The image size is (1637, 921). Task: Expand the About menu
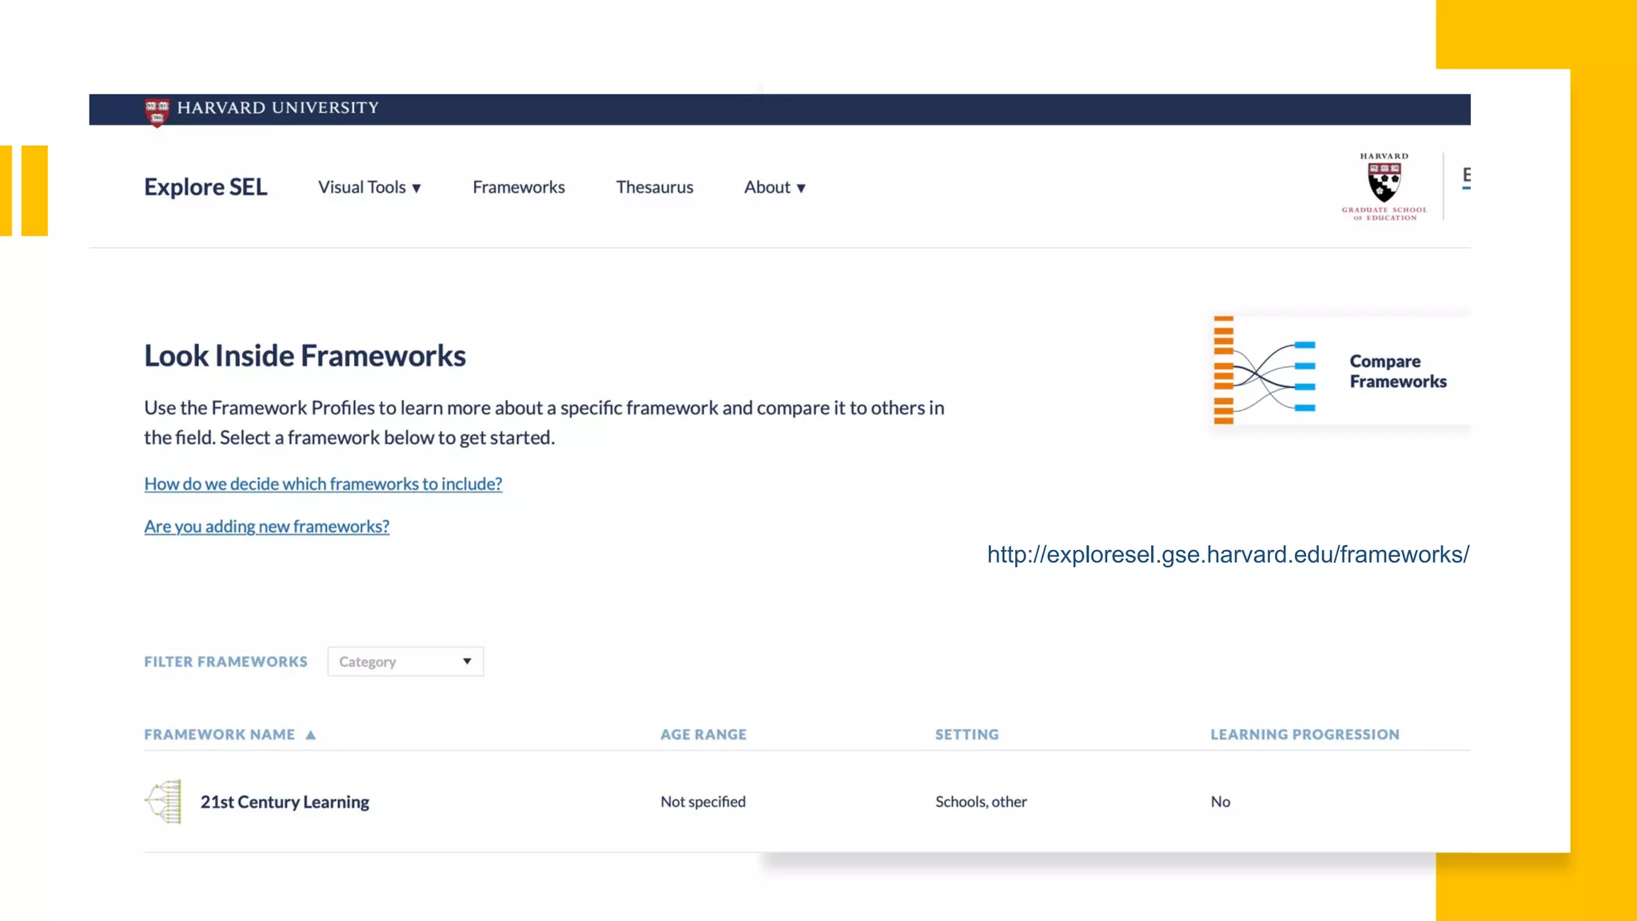click(775, 187)
